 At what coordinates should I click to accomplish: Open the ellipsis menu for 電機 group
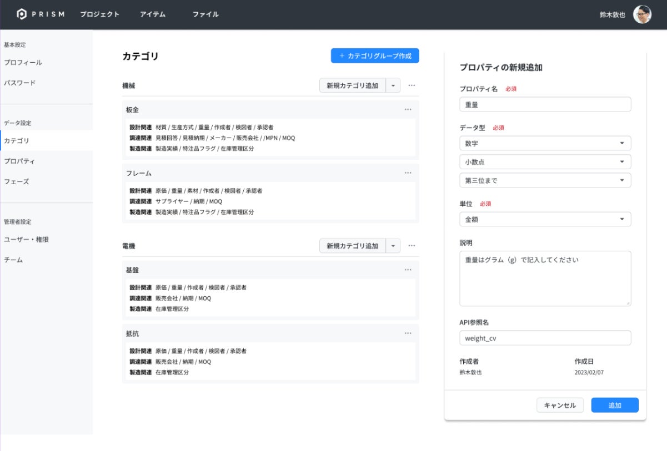(x=412, y=246)
